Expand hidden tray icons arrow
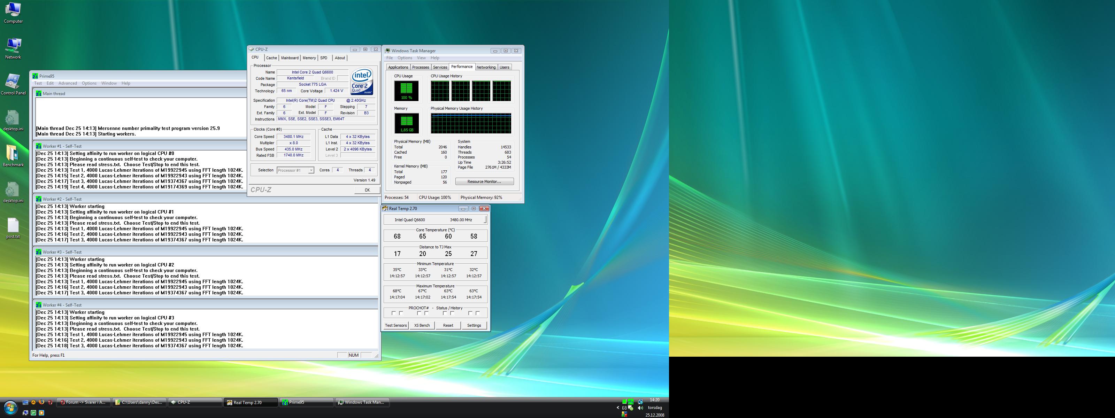This screenshot has height=418, width=1115. point(618,408)
